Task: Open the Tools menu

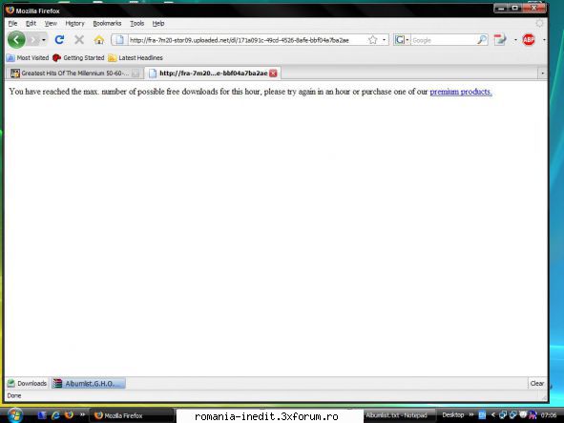Action: coord(137,24)
